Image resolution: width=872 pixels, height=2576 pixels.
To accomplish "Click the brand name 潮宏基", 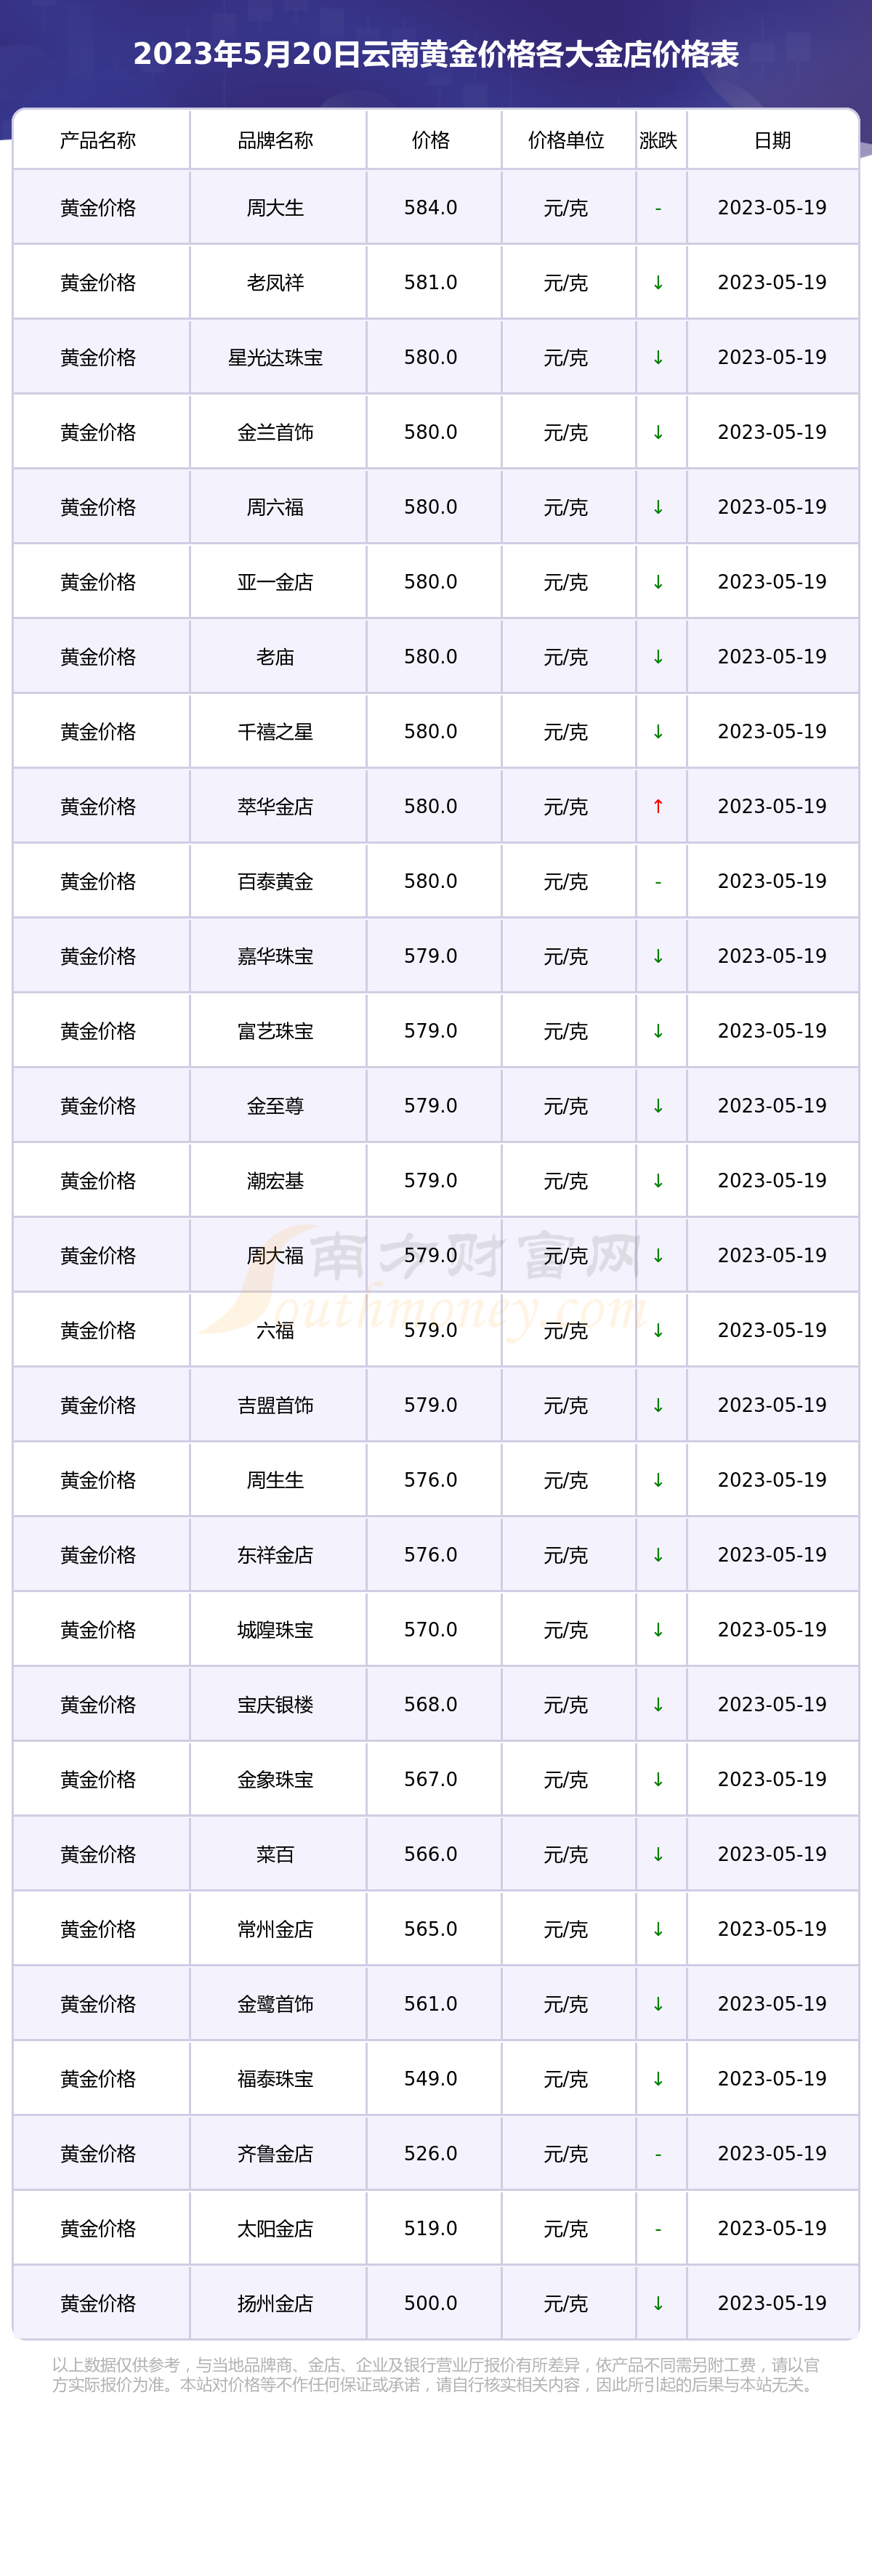I will pyautogui.click(x=275, y=1181).
